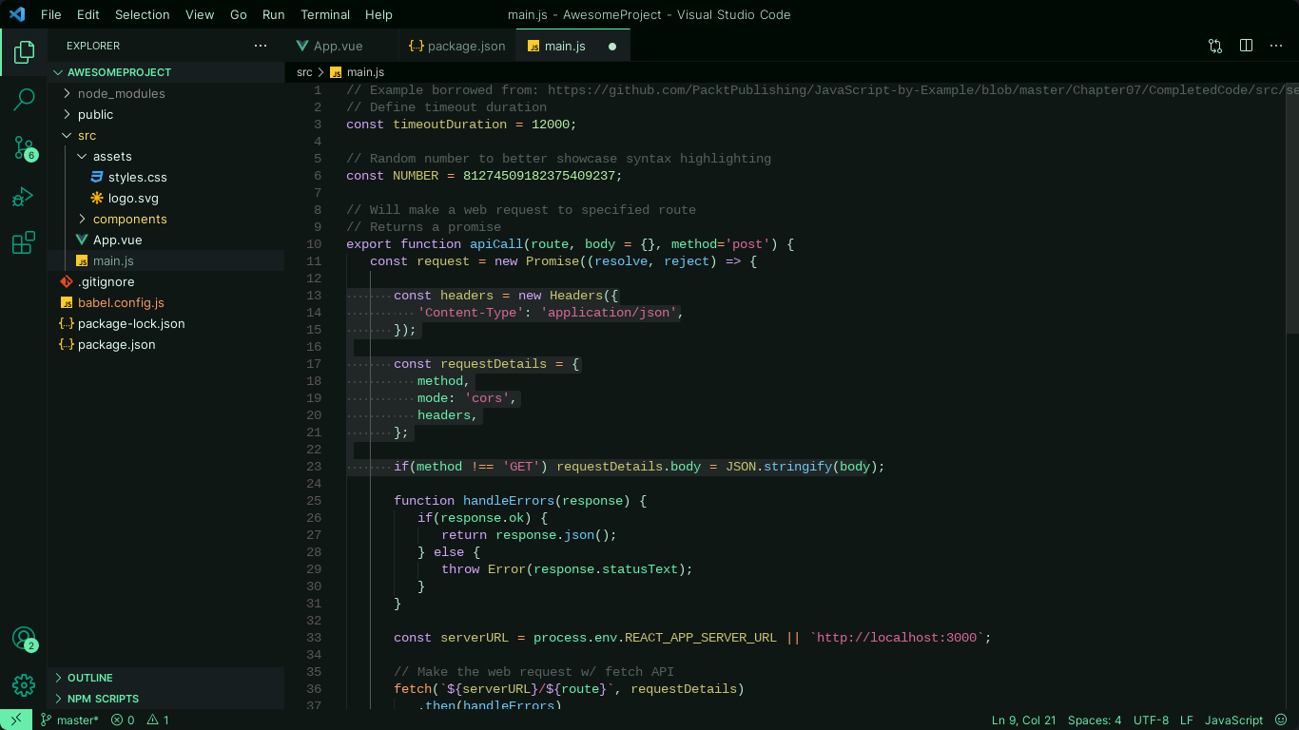Open the View menu

[x=200, y=14]
